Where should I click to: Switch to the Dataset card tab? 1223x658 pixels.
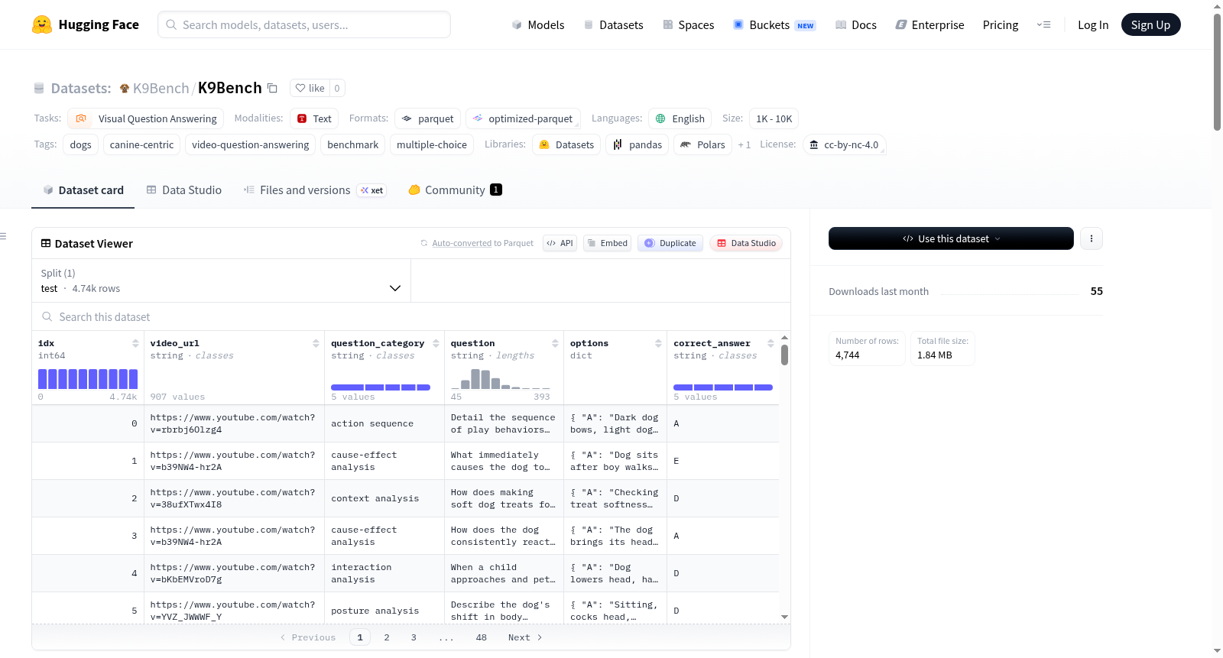click(x=83, y=190)
